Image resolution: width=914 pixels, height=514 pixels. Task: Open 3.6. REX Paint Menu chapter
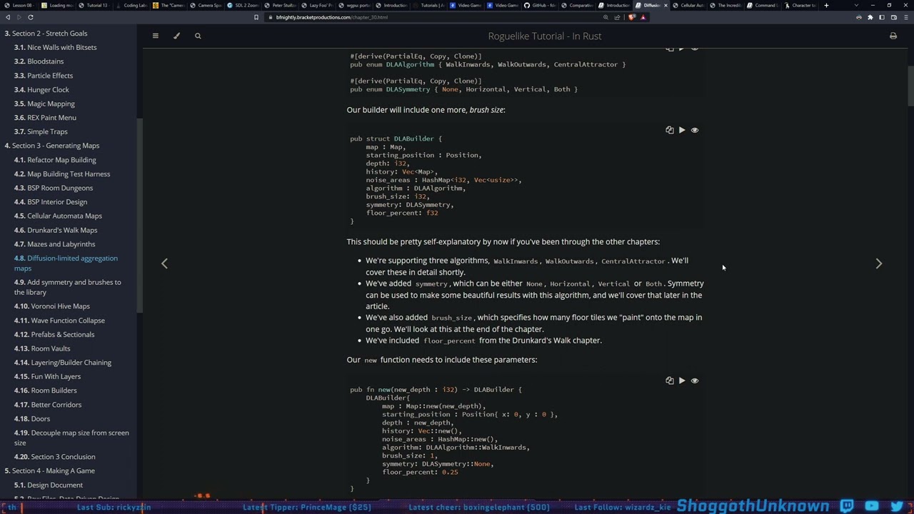[45, 118]
